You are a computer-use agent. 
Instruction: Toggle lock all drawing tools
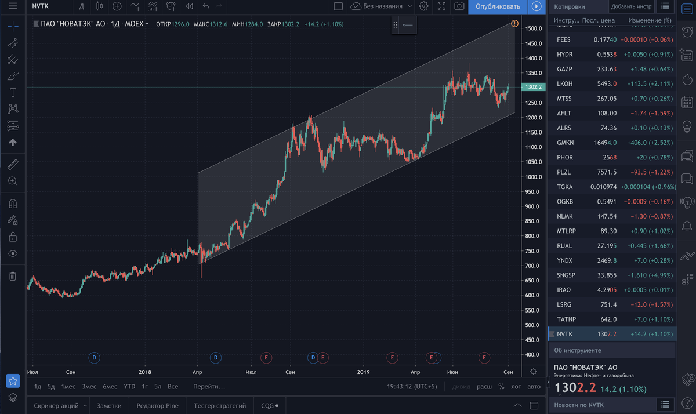[13, 237]
